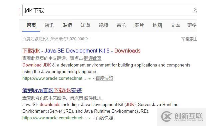This screenshot has height=126, width=206.
Task: Click the camera image-search icon in search box
Action: (195, 11)
